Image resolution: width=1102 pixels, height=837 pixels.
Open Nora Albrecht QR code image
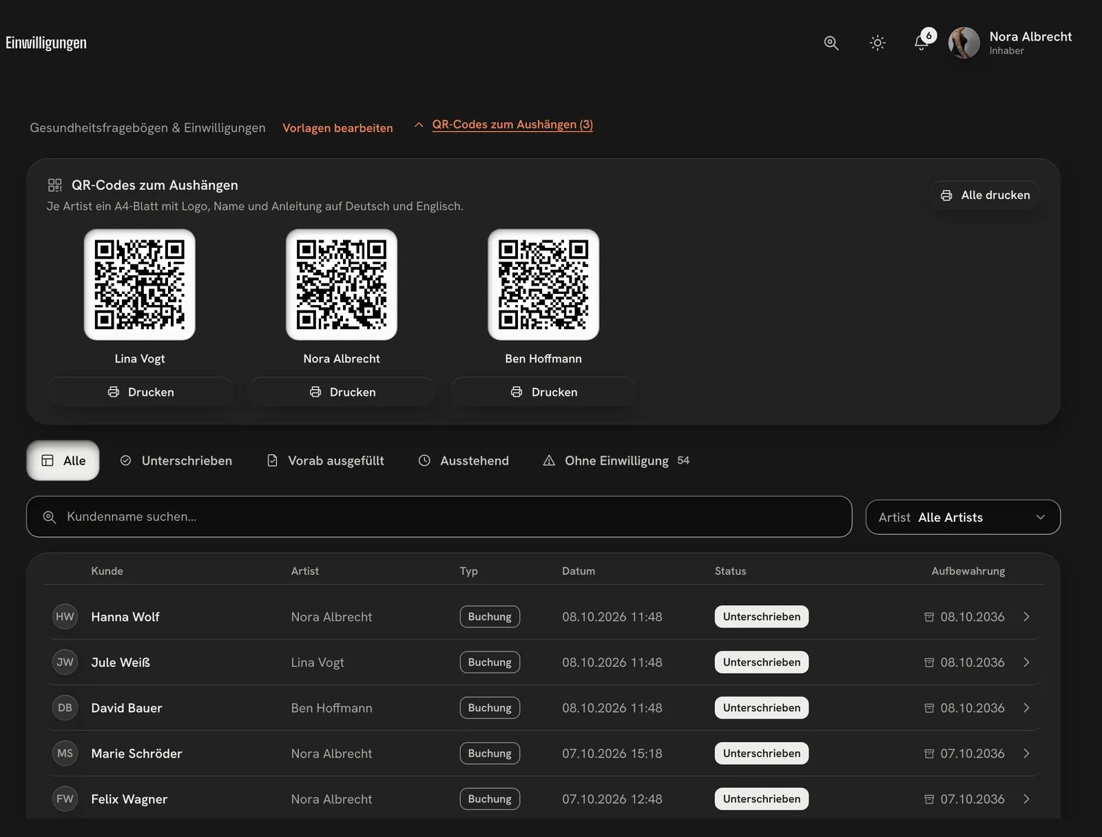[342, 285]
